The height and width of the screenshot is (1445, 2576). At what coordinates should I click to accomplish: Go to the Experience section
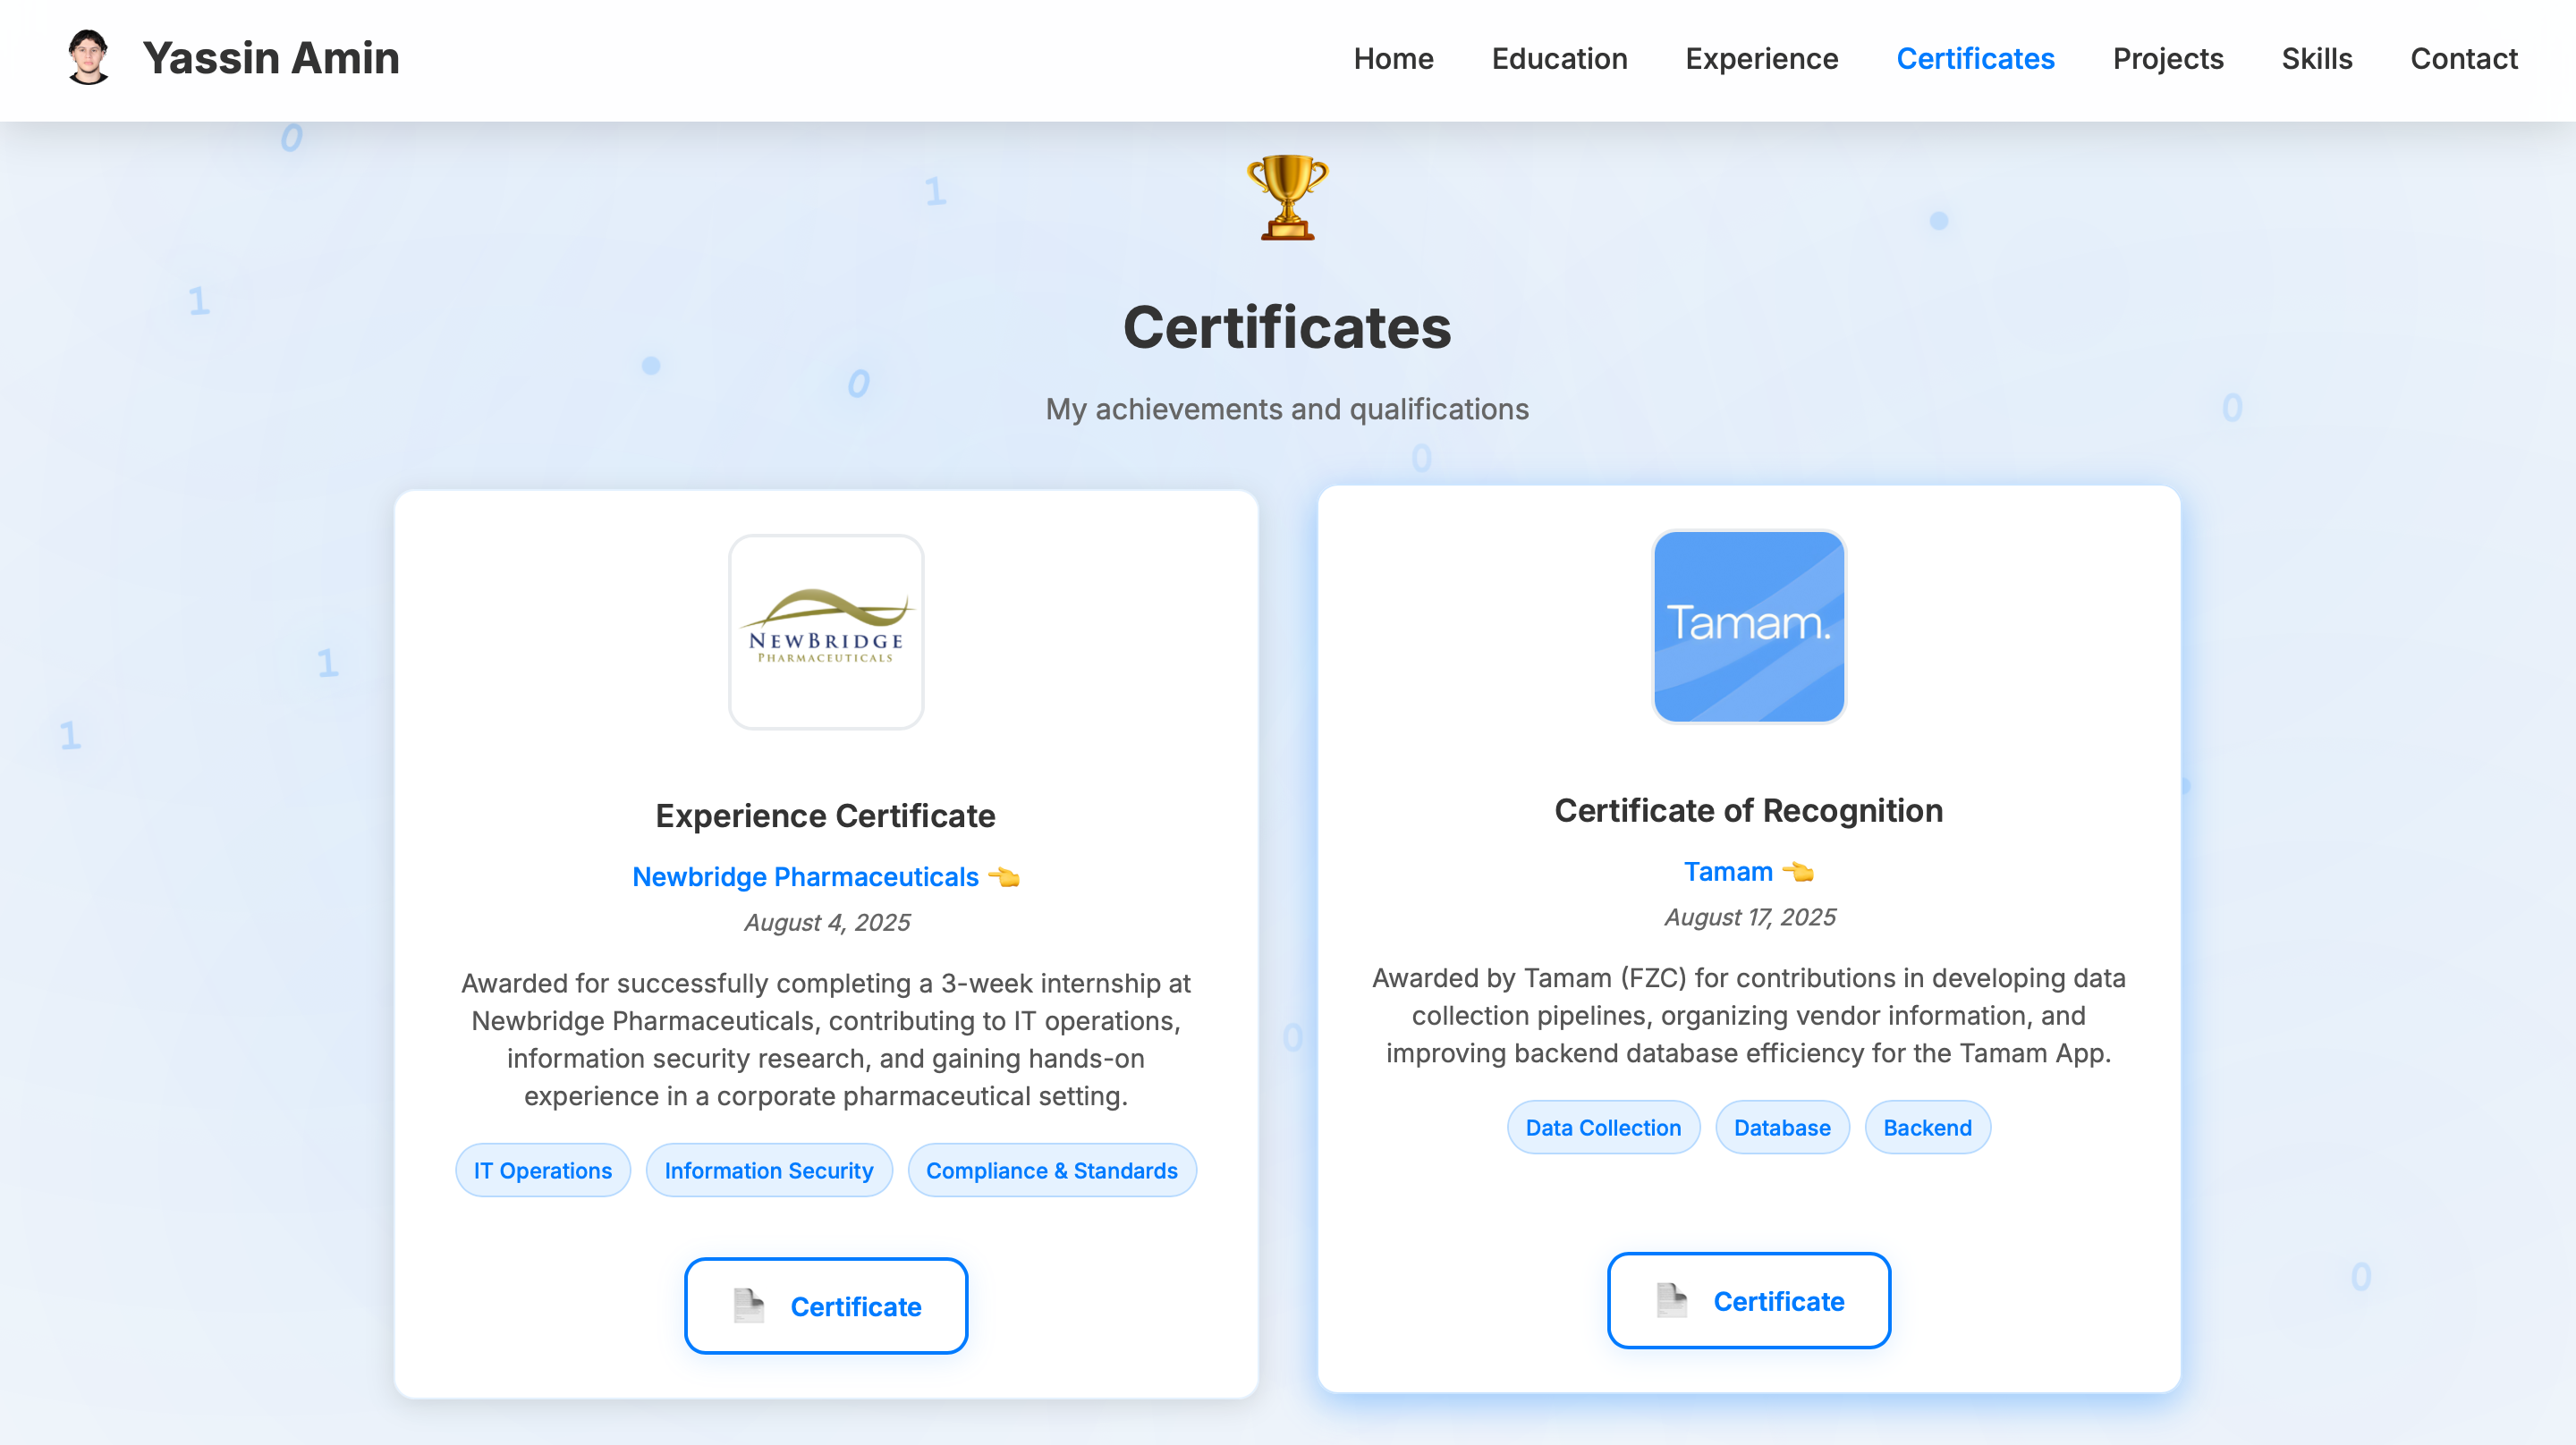coord(1762,59)
